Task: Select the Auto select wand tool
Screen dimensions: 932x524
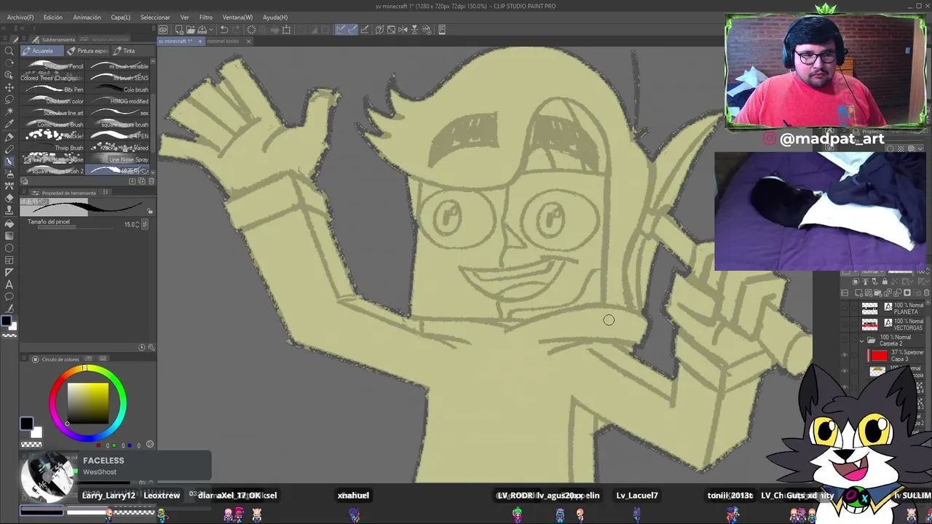Action: click(9, 111)
